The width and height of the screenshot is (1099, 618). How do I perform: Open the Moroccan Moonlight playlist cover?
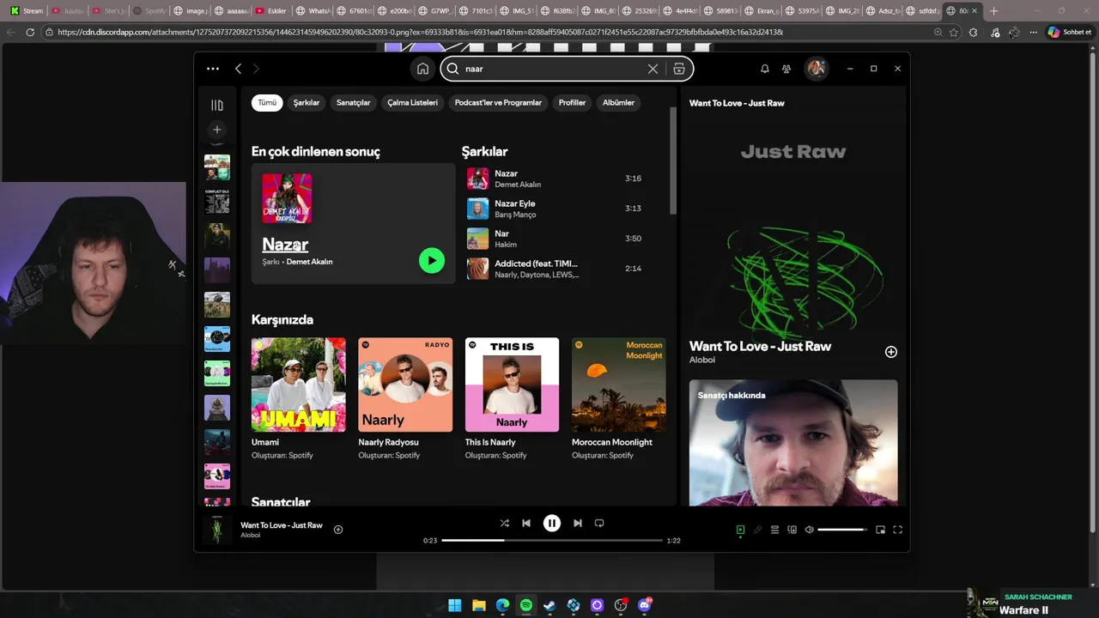618,385
